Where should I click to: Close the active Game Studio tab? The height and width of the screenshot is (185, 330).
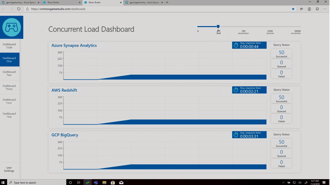click(x=121, y=3)
